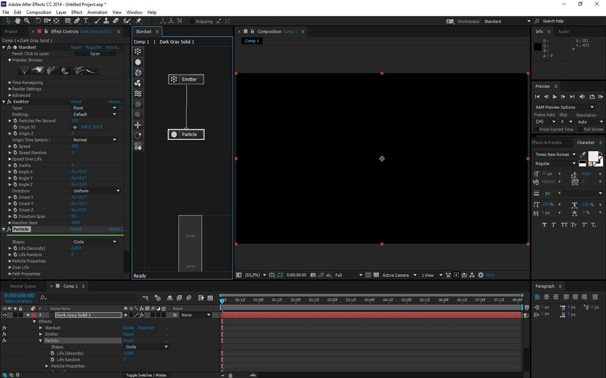Reset the Particle effect in timeline
This screenshot has height=378, width=606.
128,341
